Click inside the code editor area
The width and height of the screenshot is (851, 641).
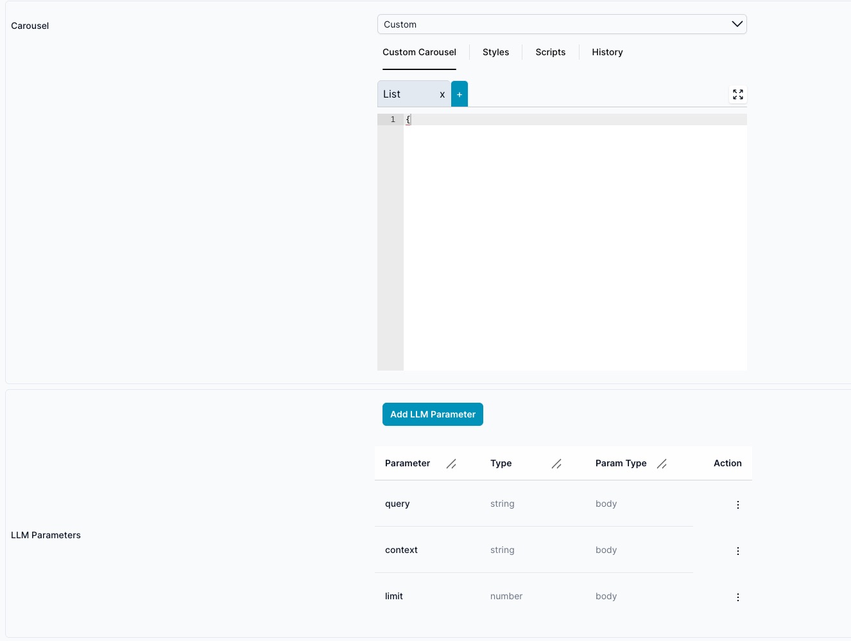574,244
